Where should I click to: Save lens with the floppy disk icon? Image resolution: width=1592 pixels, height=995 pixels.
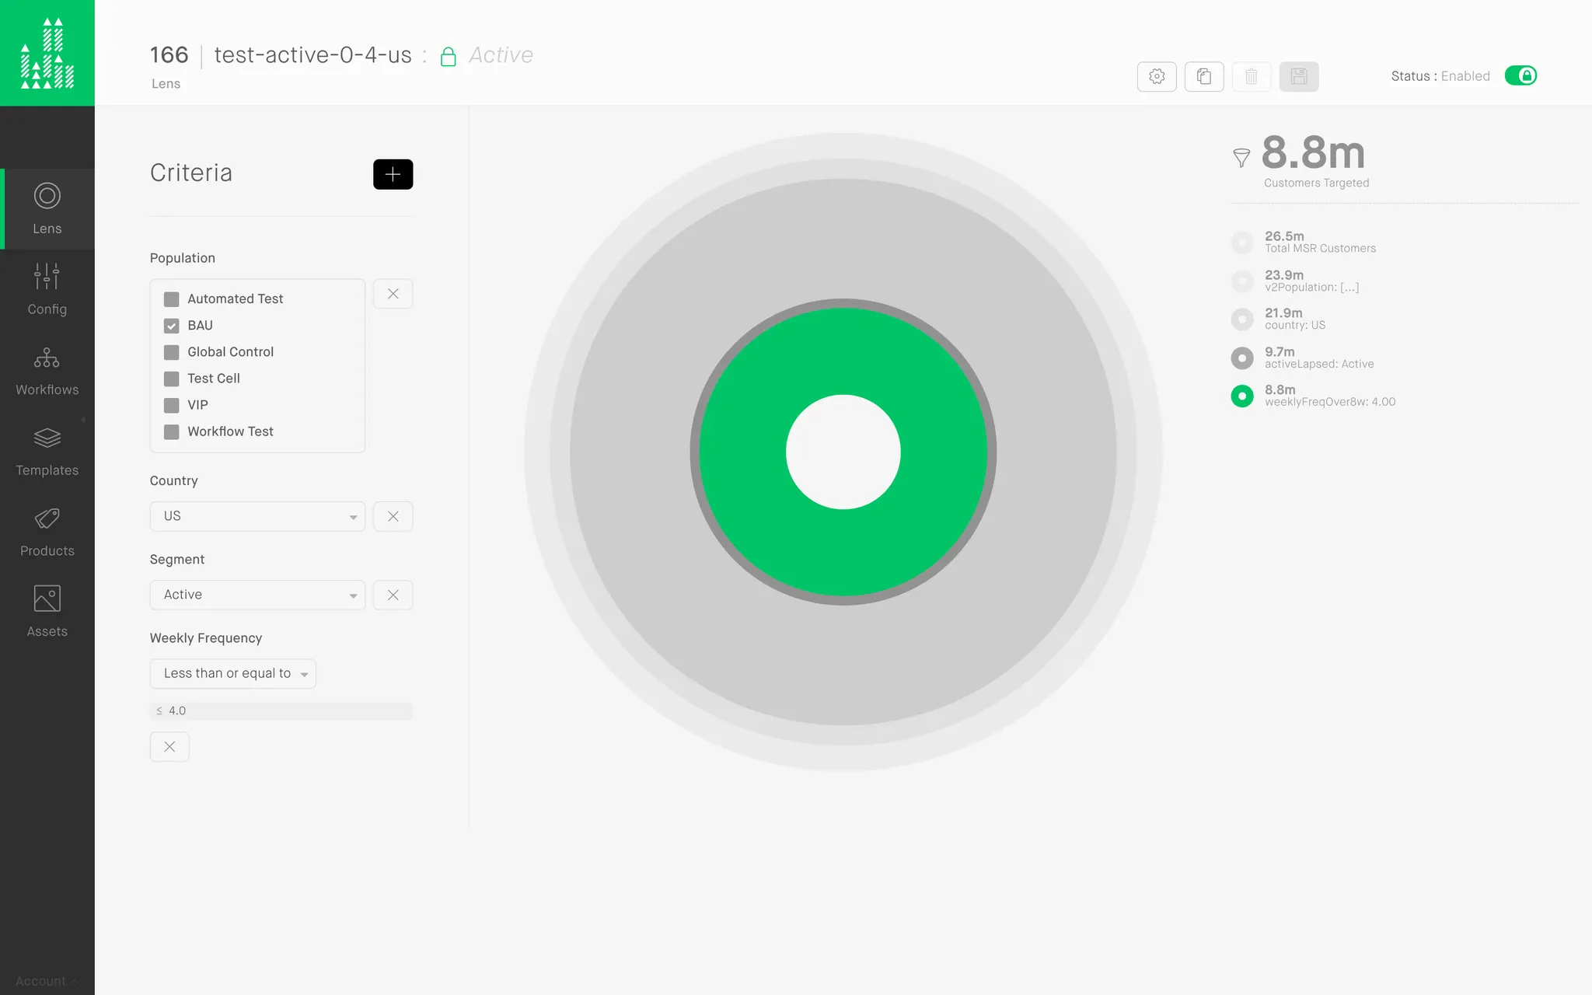click(x=1299, y=76)
